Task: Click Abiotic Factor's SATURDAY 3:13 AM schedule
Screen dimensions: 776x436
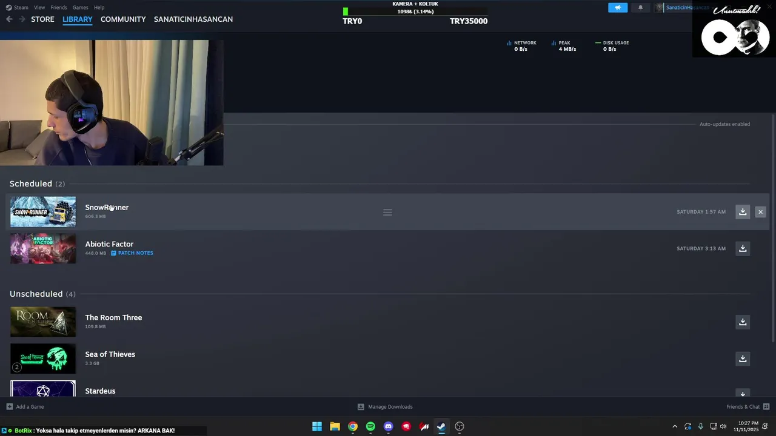Action: [701, 248]
